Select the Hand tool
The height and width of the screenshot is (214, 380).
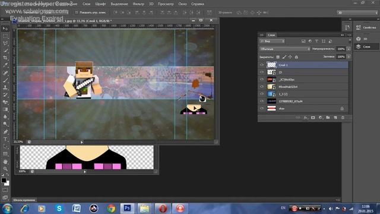pyautogui.click(x=5, y=162)
